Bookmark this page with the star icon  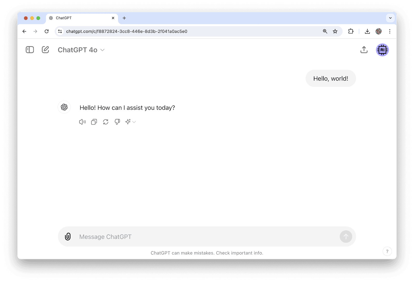tap(335, 31)
